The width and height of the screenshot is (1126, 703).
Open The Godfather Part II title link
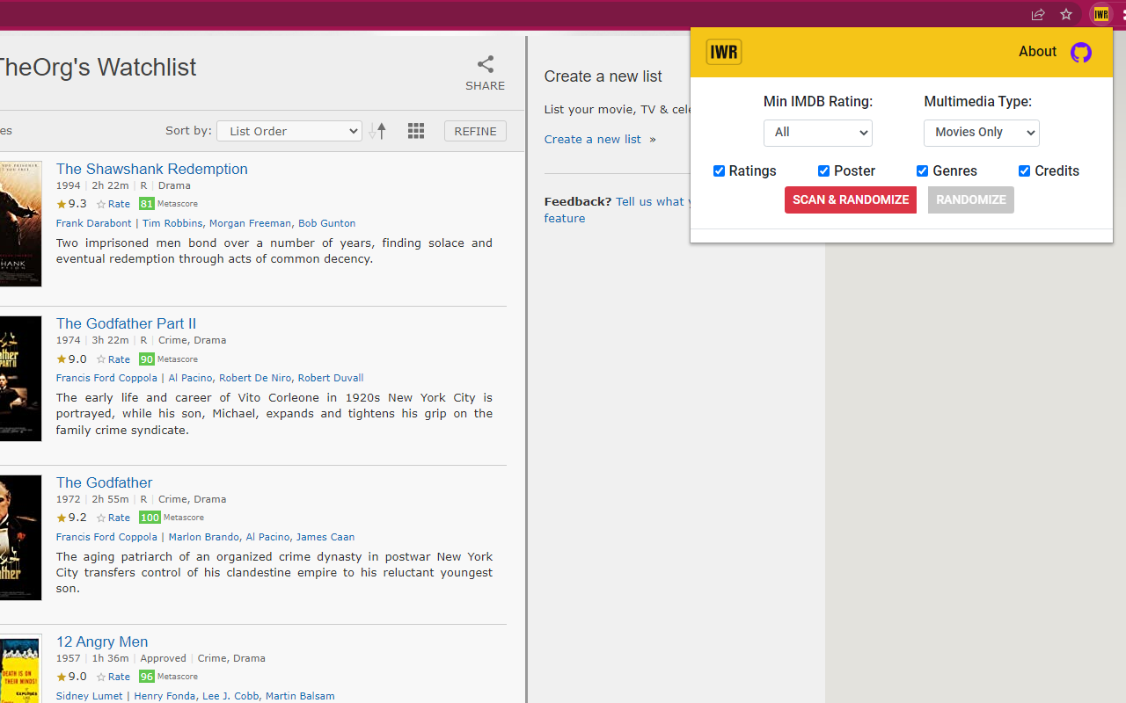126,323
